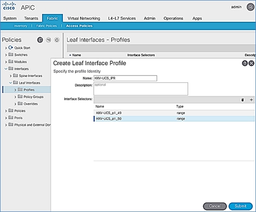Open the Tenants tab
Screen dimensions: 256x212
coord(31,18)
